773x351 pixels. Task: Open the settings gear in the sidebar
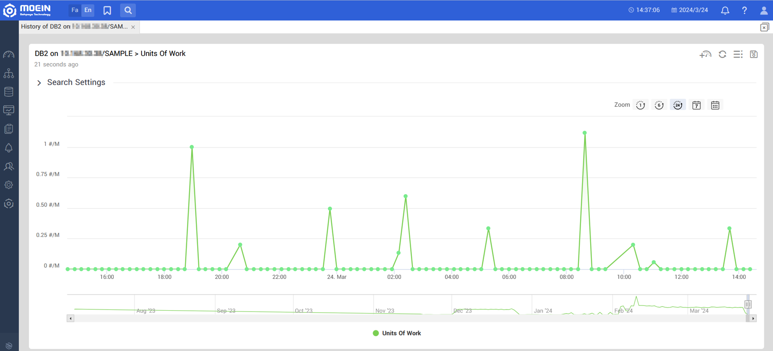pos(9,185)
